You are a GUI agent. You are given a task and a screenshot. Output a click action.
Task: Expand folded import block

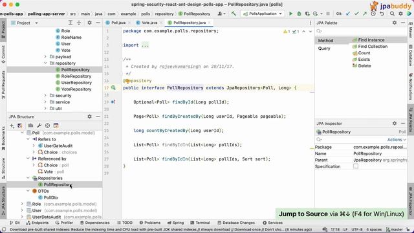point(145,45)
